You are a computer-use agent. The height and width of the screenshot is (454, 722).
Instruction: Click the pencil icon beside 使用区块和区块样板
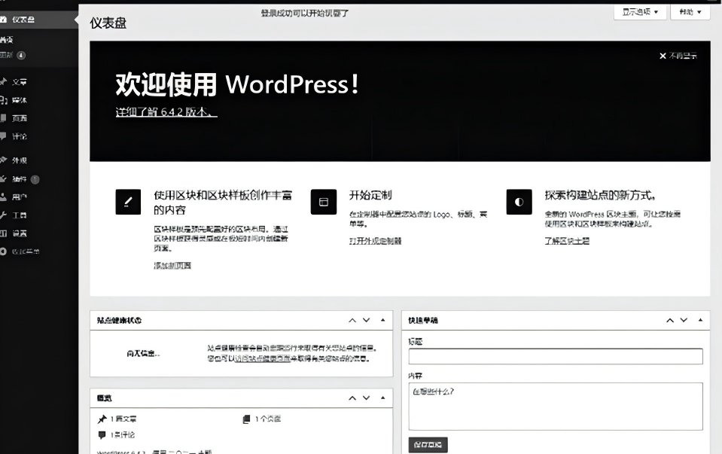[x=128, y=202]
